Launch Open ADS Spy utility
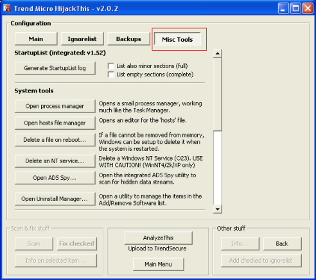The width and height of the screenshot is (316, 280). [55, 178]
